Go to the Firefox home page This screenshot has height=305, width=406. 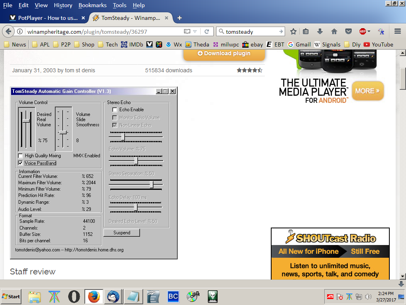334,32
